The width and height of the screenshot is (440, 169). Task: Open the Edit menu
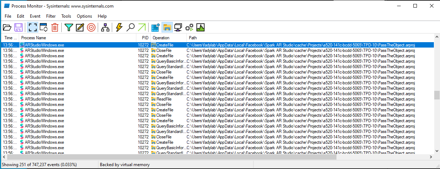[x=21, y=16]
